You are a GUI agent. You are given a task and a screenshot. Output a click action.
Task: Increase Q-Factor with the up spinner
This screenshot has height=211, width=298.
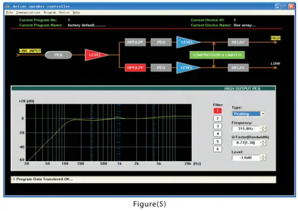263,141
